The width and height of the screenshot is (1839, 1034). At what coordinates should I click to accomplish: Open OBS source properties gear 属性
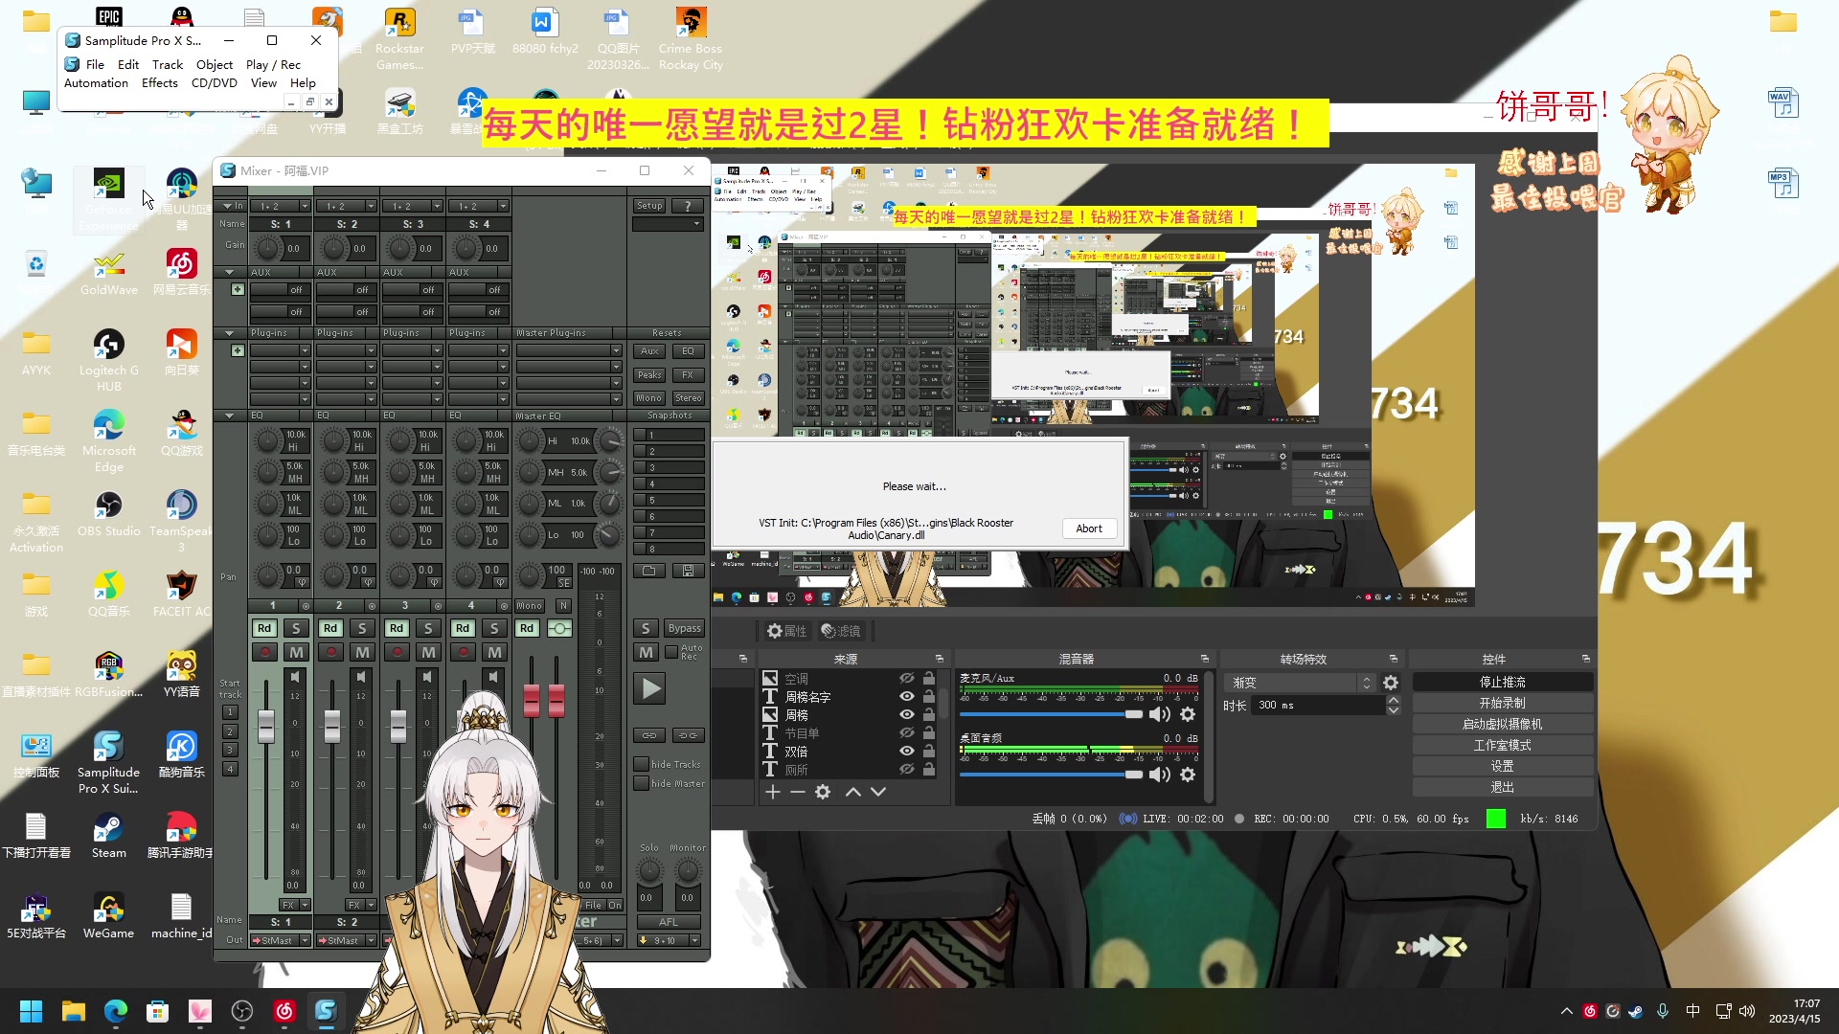[786, 631]
